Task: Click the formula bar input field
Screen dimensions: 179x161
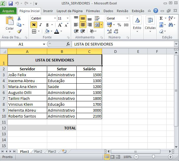Action: [x=123, y=44]
